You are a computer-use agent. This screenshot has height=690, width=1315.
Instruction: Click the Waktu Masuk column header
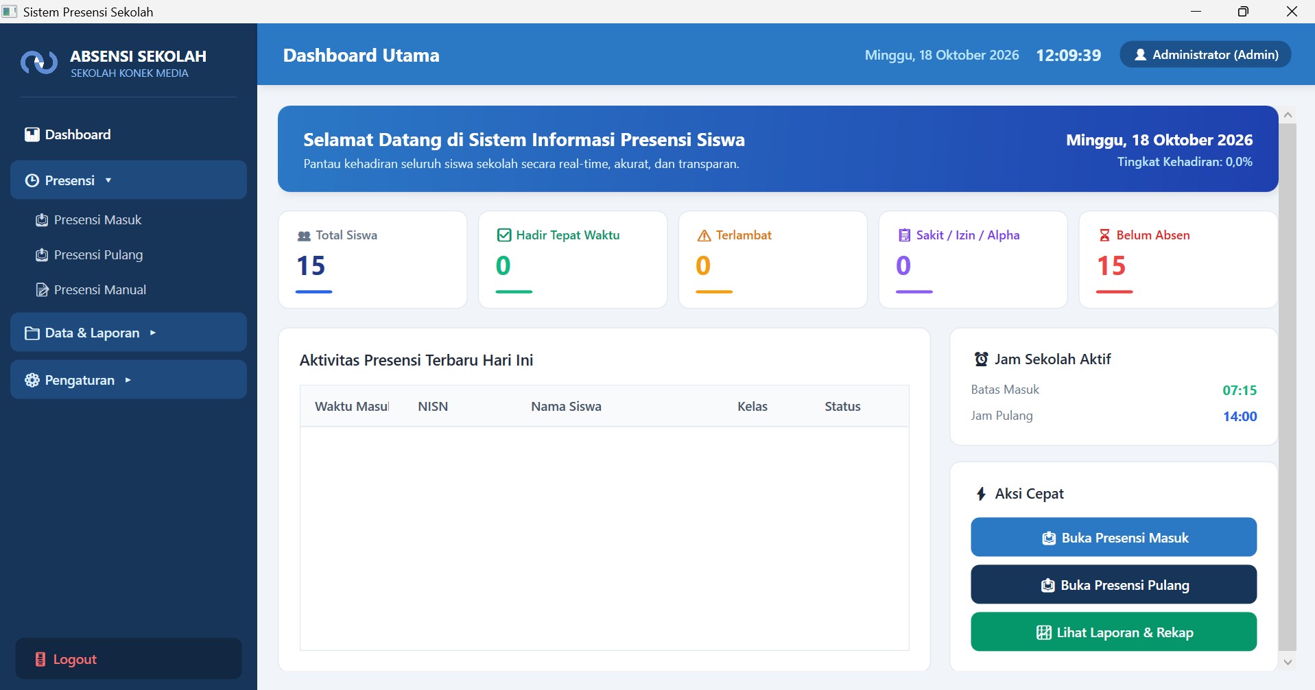click(352, 407)
